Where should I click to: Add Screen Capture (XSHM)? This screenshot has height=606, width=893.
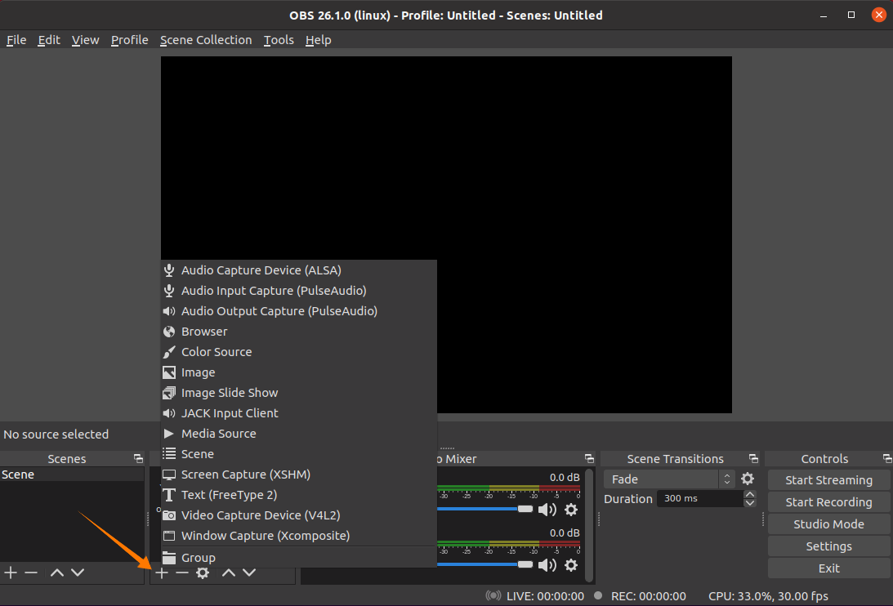(x=299, y=475)
